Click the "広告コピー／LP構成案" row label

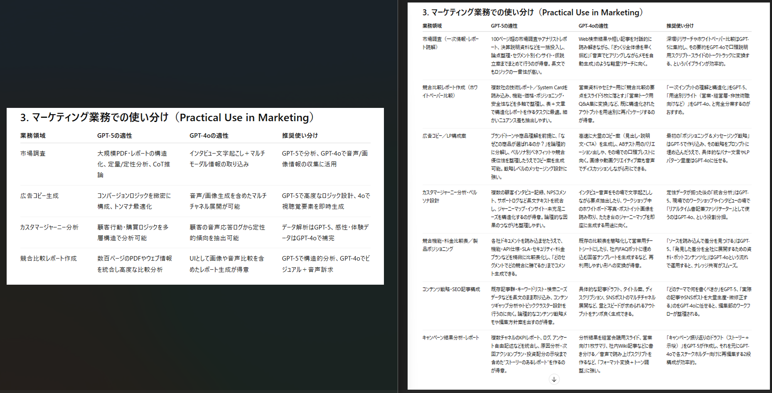pos(444,136)
